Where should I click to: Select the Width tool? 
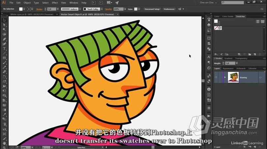pos(4,86)
